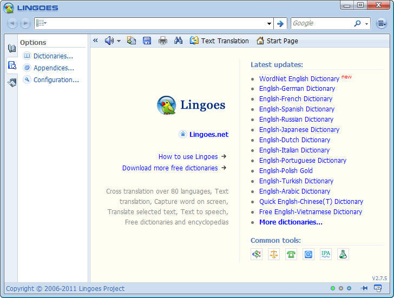Click the save floppy disk icon
This screenshot has width=394, height=298.
147,41
